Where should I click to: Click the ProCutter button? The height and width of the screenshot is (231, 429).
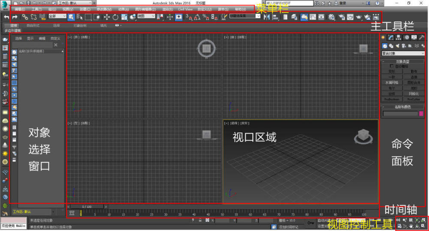414,99
